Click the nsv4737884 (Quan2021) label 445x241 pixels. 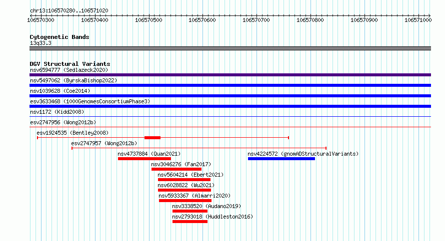pyautogui.click(x=149, y=154)
